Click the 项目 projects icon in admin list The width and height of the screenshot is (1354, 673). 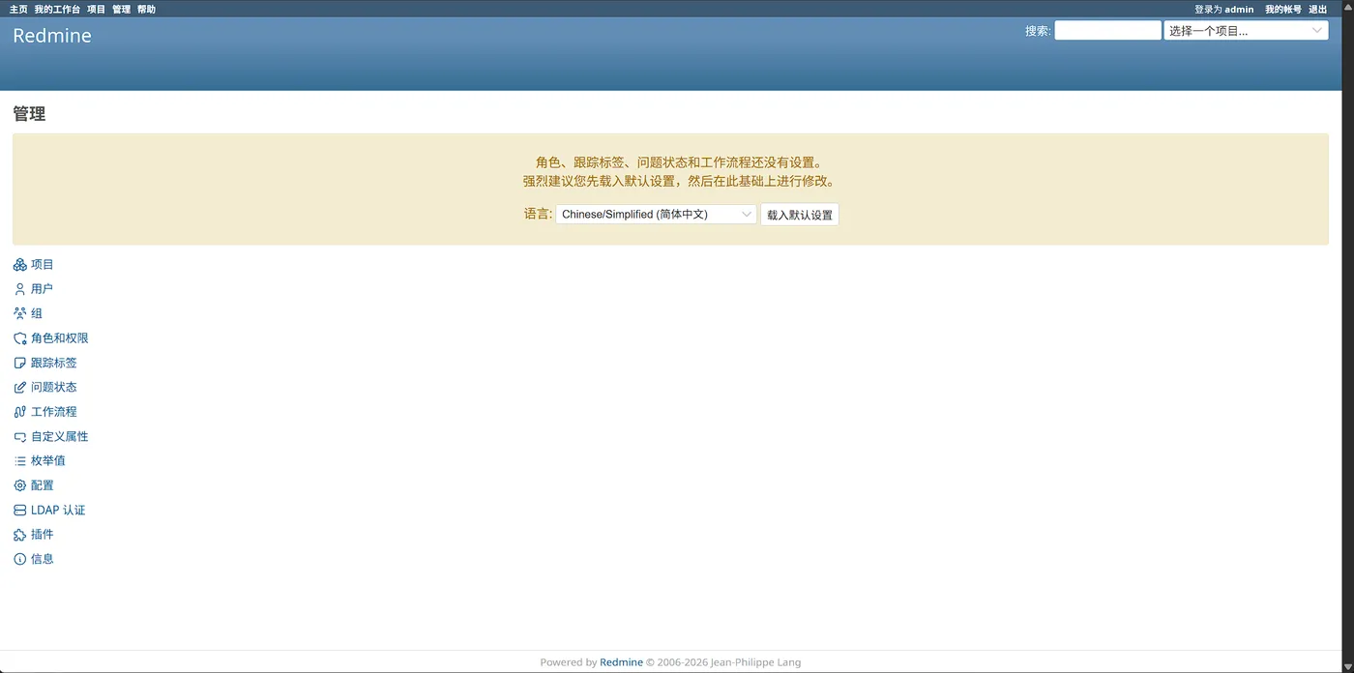[x=19, y=265]
